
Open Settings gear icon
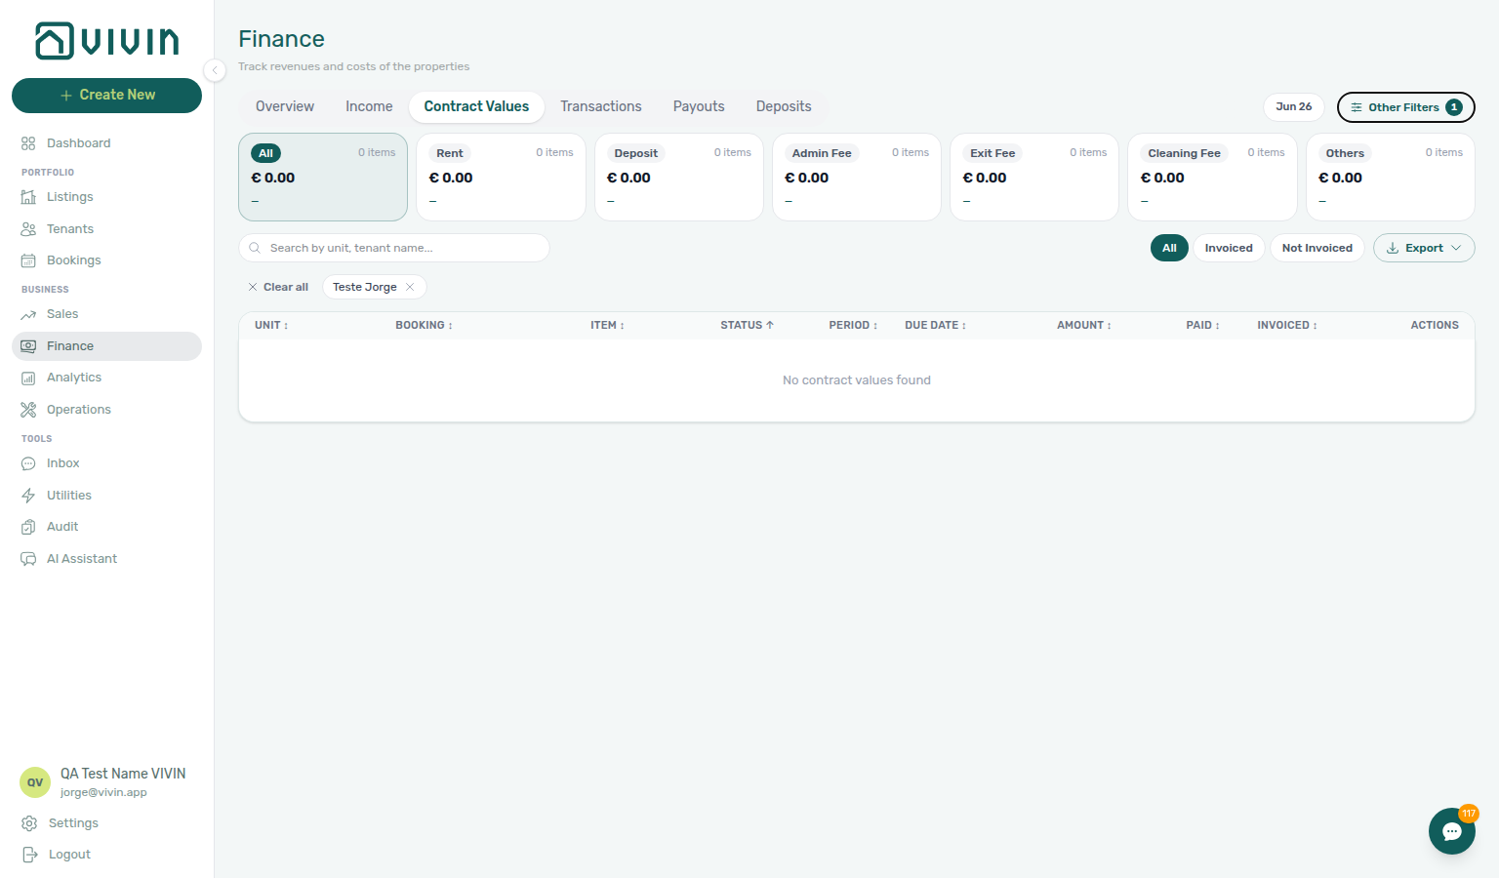pos(29,823)
